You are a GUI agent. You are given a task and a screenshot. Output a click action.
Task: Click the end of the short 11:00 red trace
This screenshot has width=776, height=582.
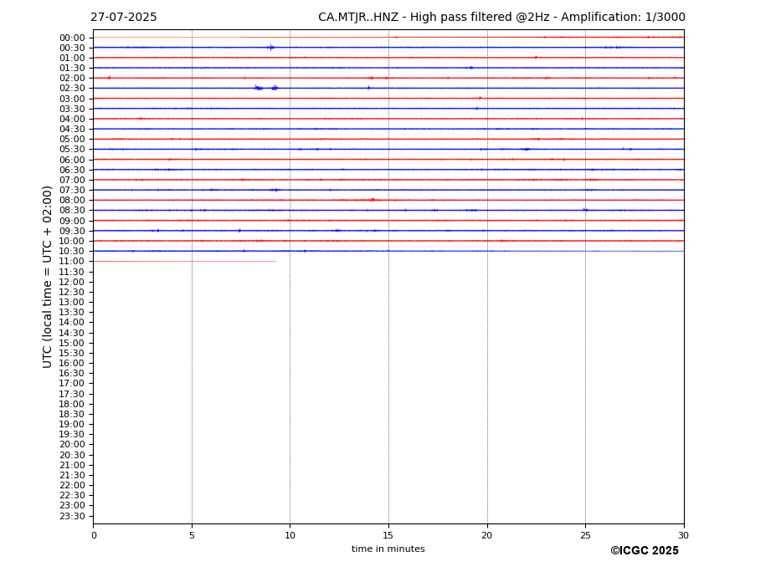point(275,261)
